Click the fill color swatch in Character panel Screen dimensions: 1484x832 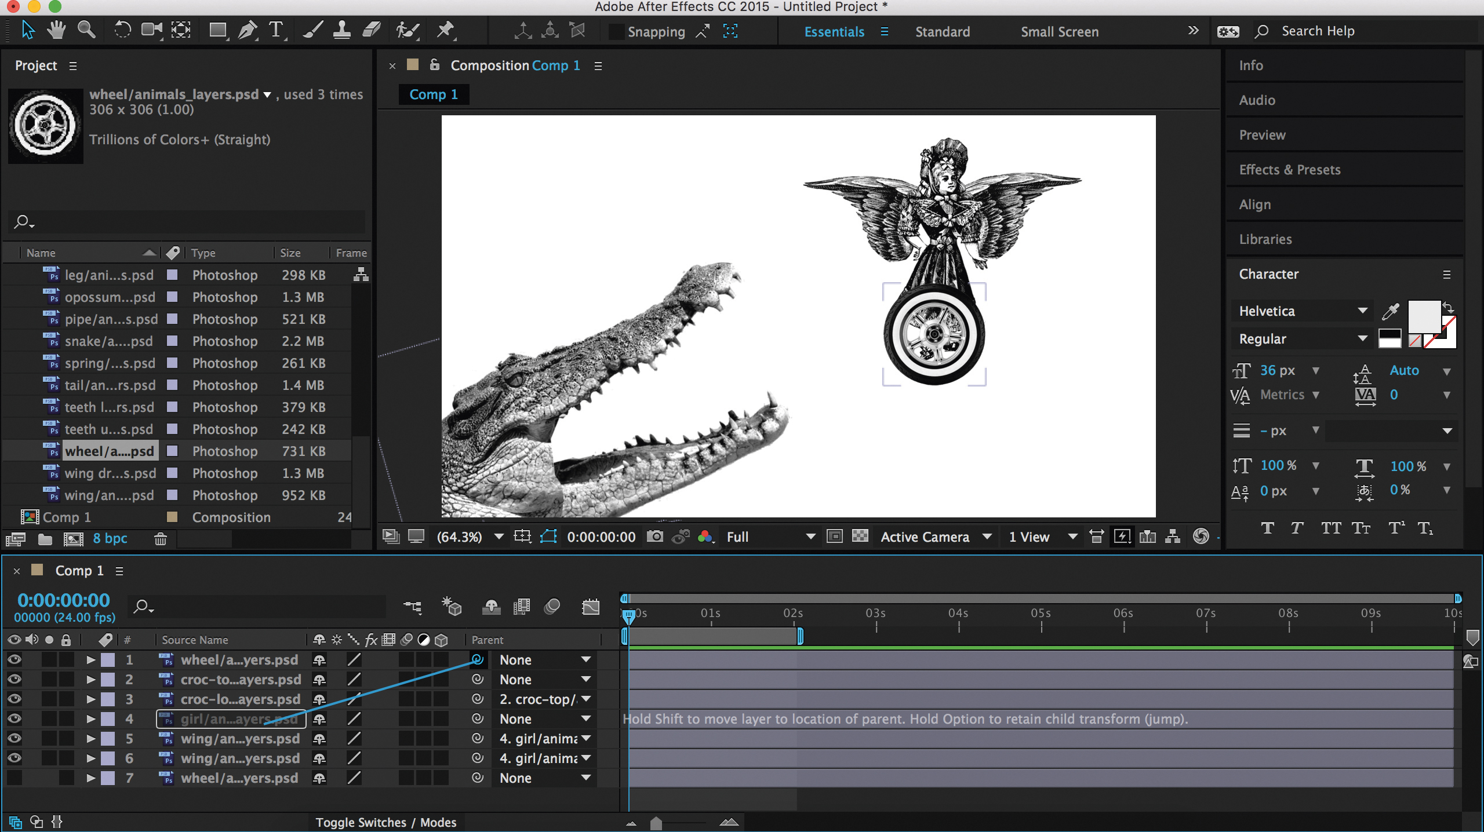pos(1424,316)
